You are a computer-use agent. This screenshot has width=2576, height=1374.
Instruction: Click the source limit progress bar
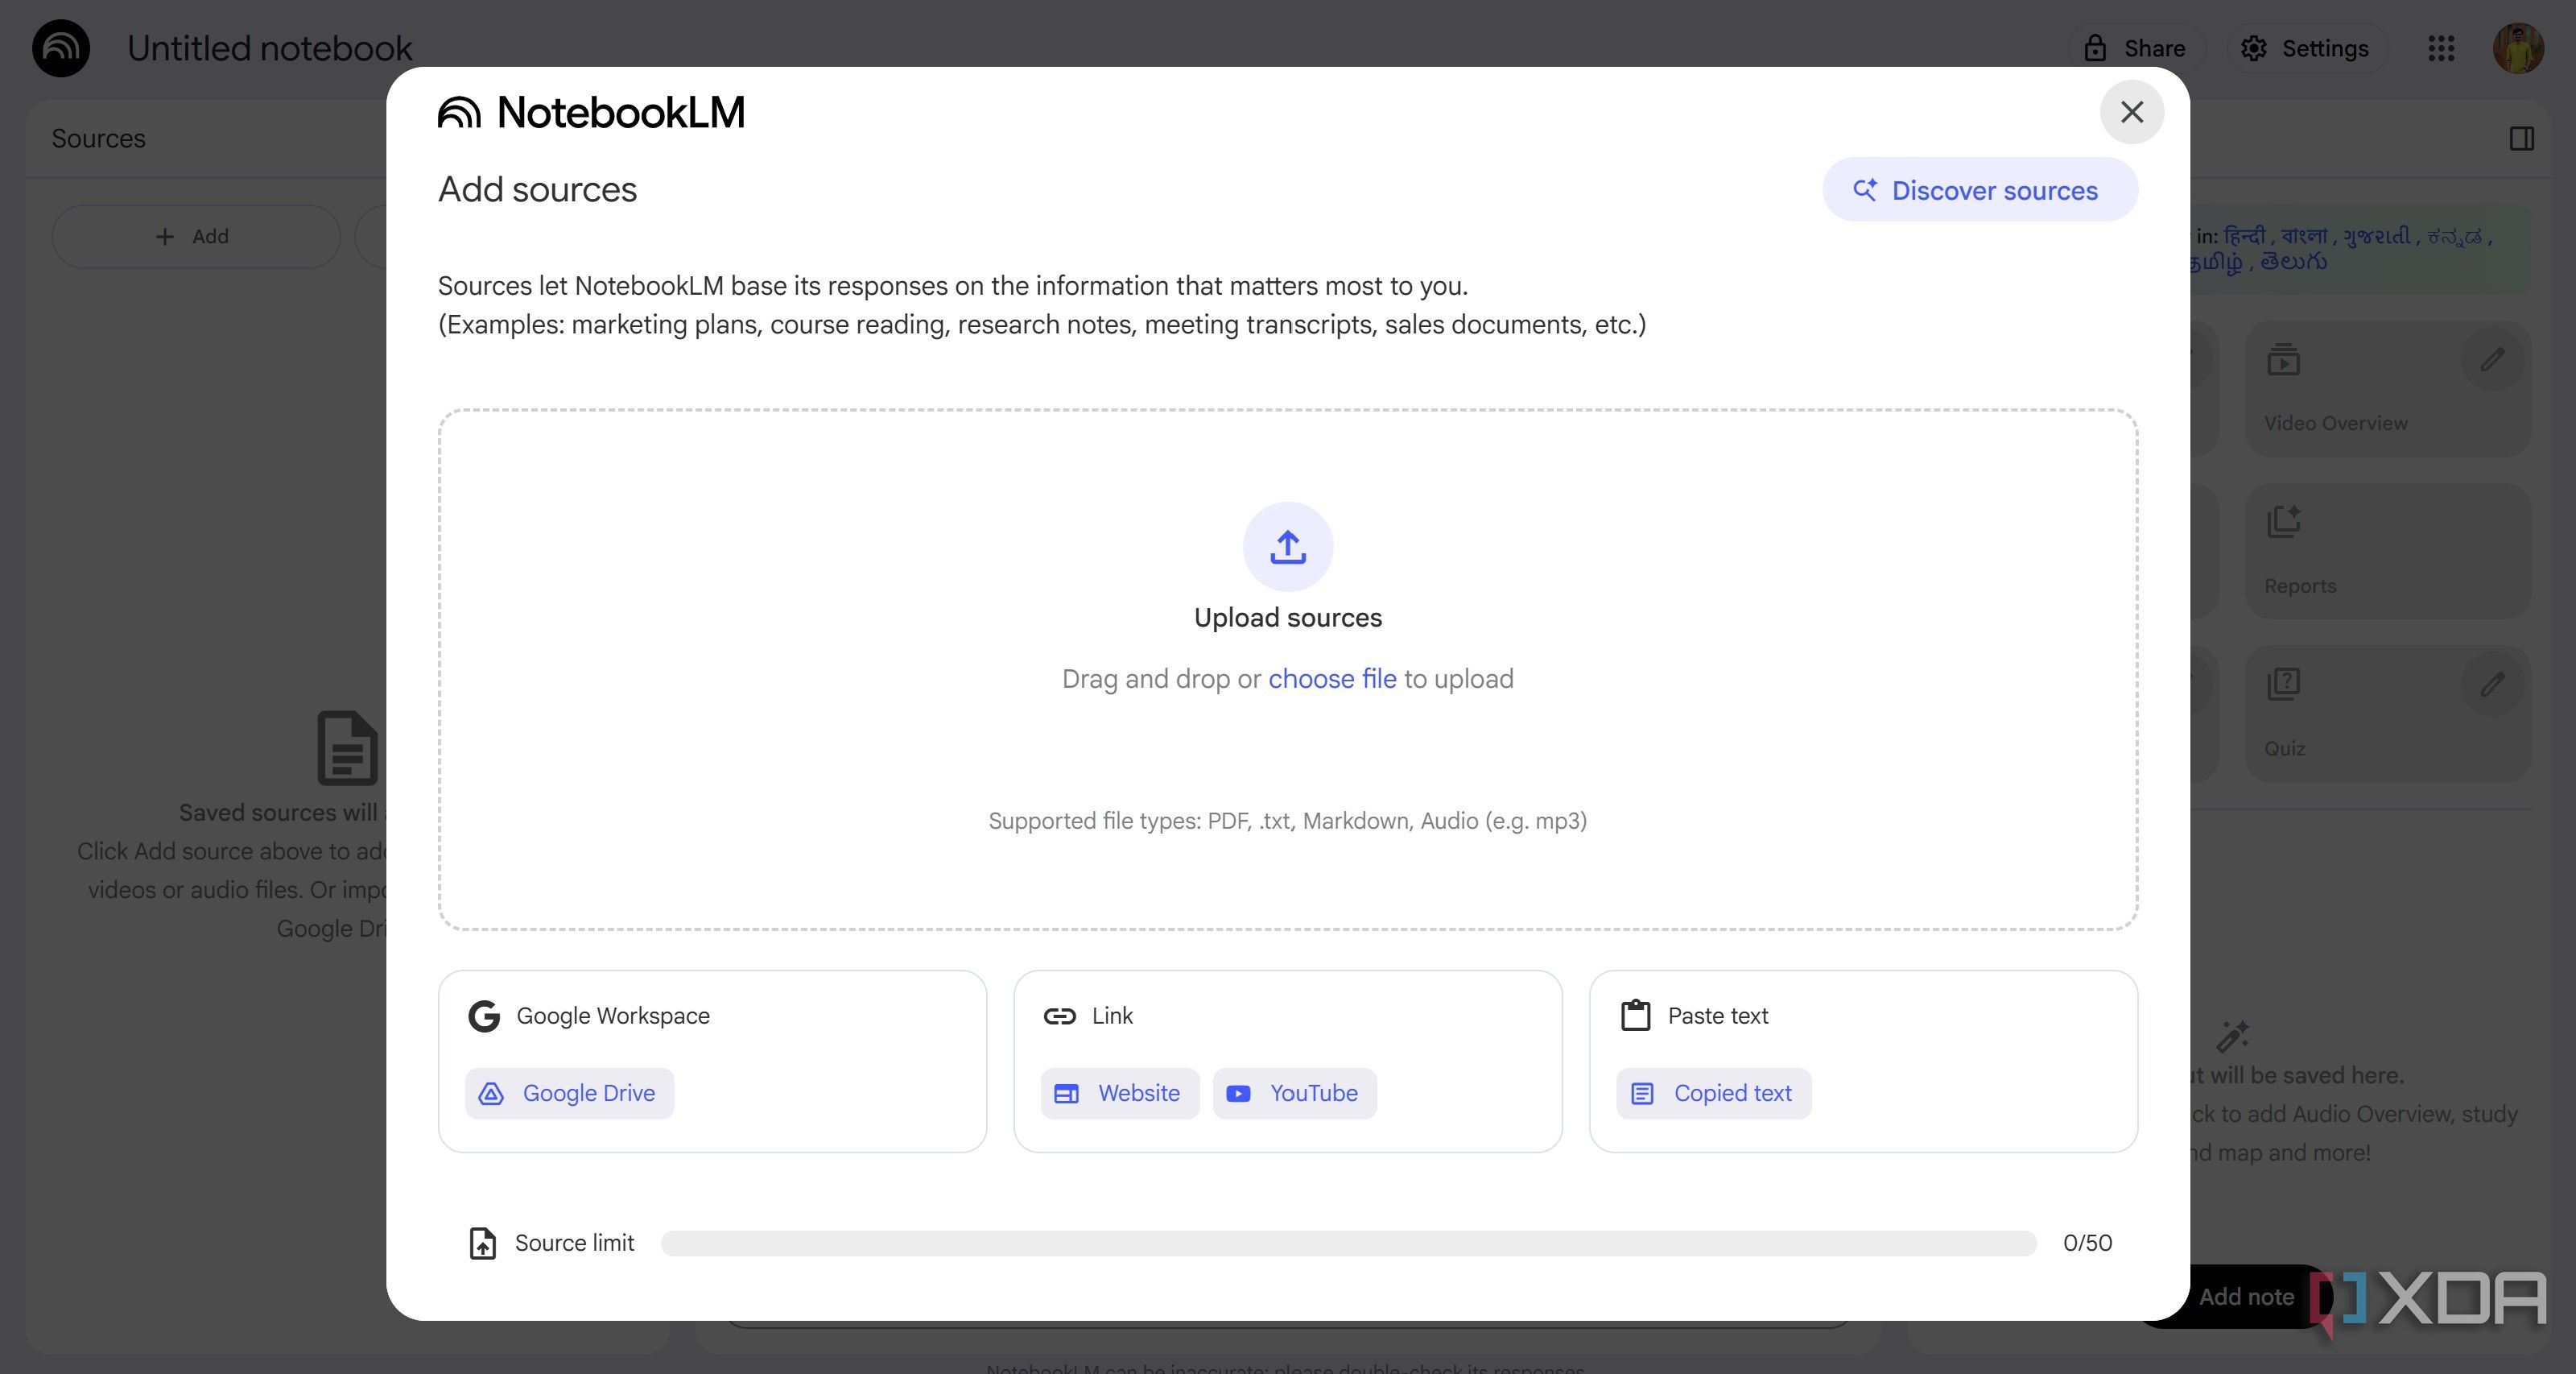pyautogui.click(x=1348, y=1243)
